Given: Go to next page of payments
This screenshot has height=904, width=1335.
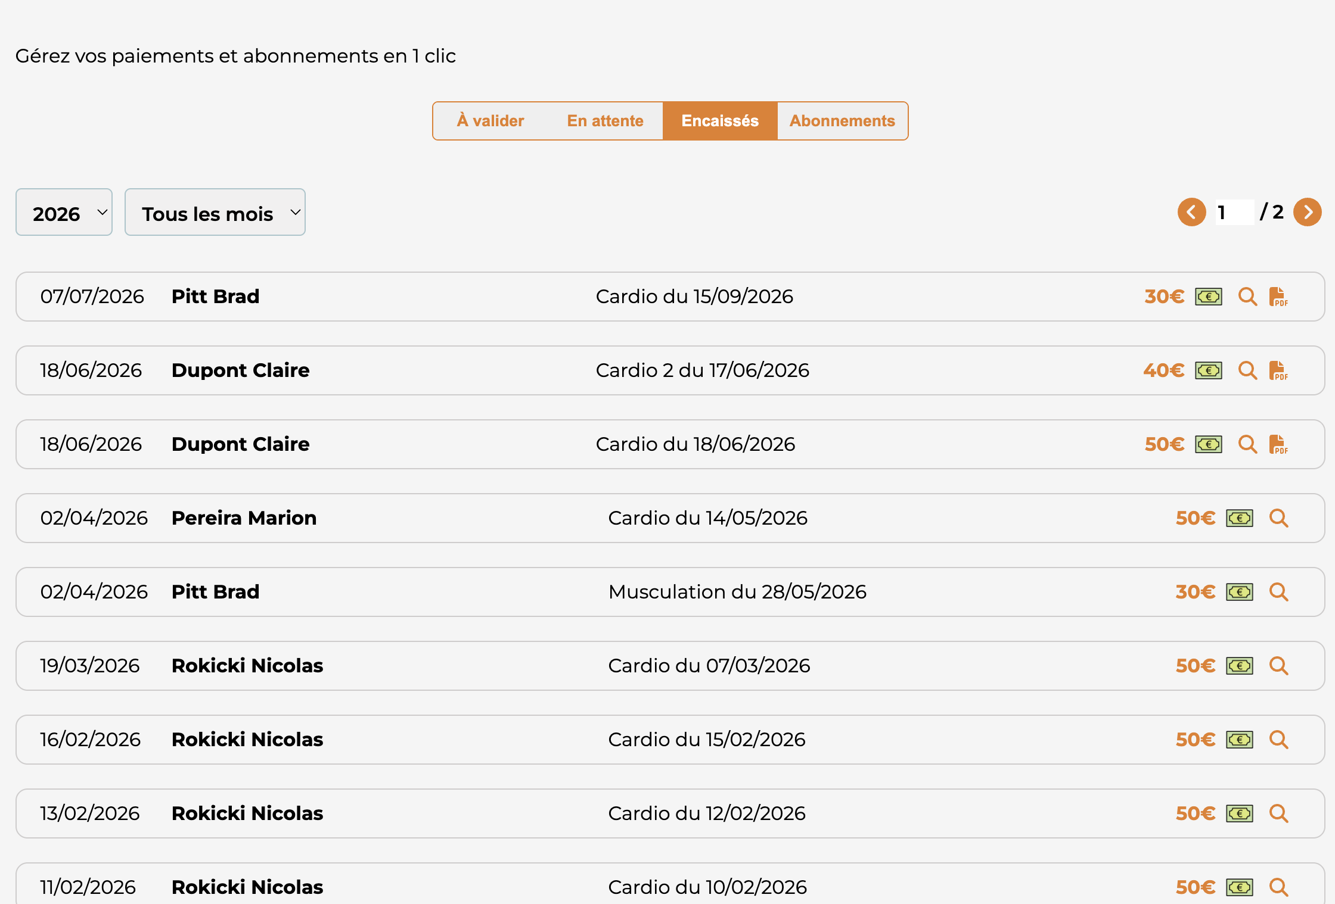Looking at the screenshot, I should [x=1308, y=212].
